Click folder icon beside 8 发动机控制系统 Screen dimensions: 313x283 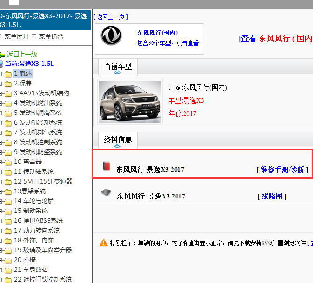pyautogui.click(x=8, y=143)
